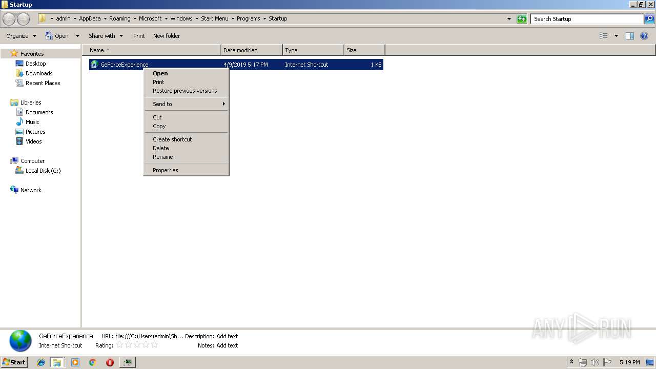Click the Description Add text field
This screenshot has height=369, width=656.
[227, 336]
